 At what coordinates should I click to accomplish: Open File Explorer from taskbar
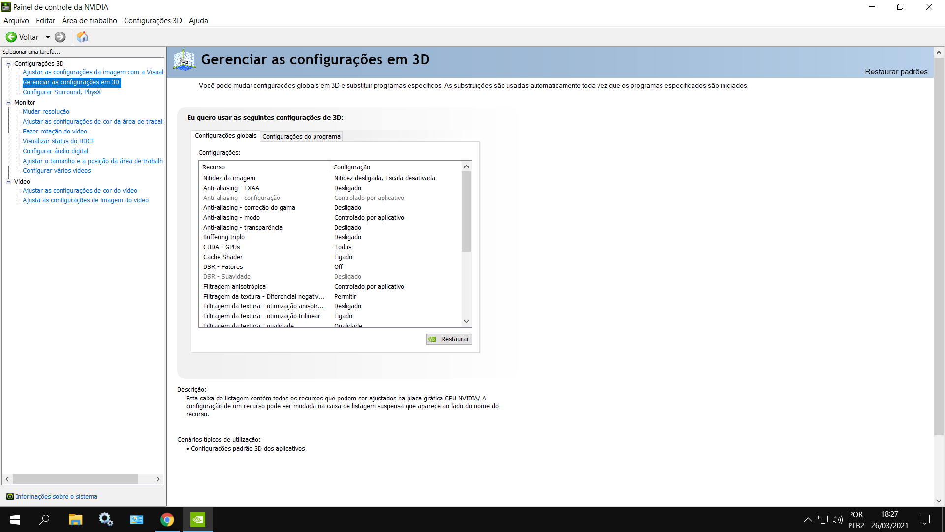click(75, 520)
